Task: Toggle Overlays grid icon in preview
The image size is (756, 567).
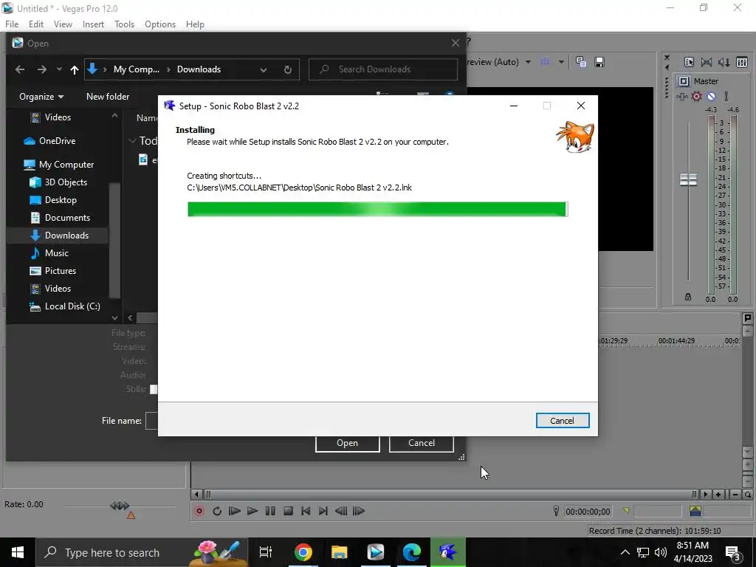Action: 546,62
